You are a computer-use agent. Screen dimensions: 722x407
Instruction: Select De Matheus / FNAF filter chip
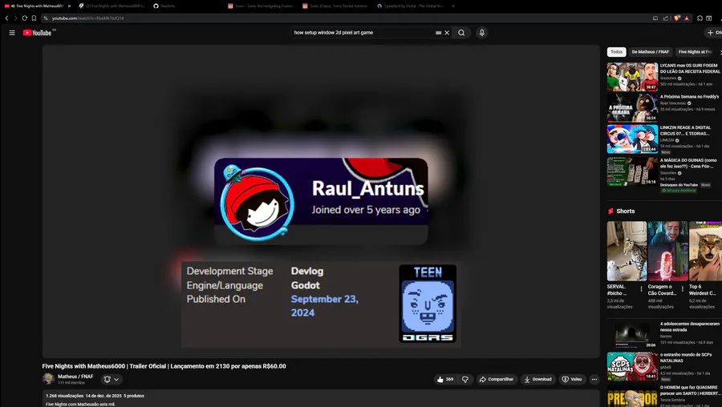pyautogui.click(x=650, y=52)
